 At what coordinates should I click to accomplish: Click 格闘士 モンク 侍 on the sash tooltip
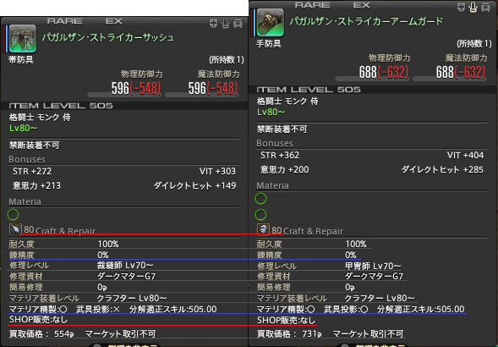point(40,118)
